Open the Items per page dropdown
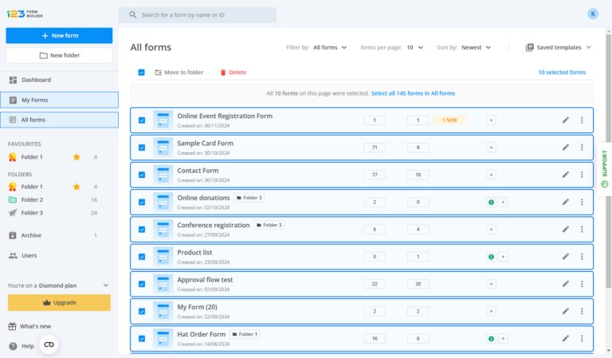The height and width of the screenshot is (358, 612). (x=414, y=47)
